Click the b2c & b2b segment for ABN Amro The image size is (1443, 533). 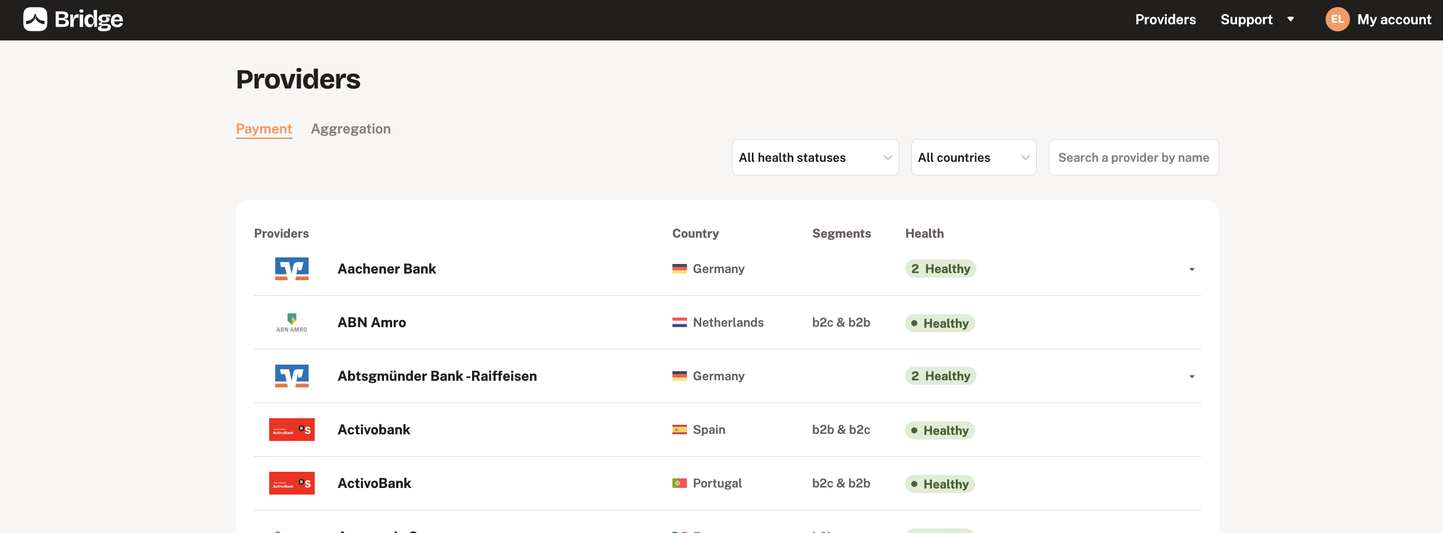coord(841,323)
